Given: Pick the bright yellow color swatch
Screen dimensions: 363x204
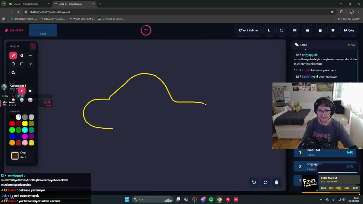Looking at the screenshot, I should click(x=25, y=124).
